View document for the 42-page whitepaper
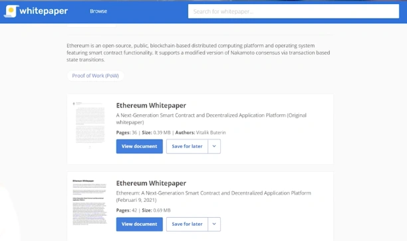 [140, 224]
